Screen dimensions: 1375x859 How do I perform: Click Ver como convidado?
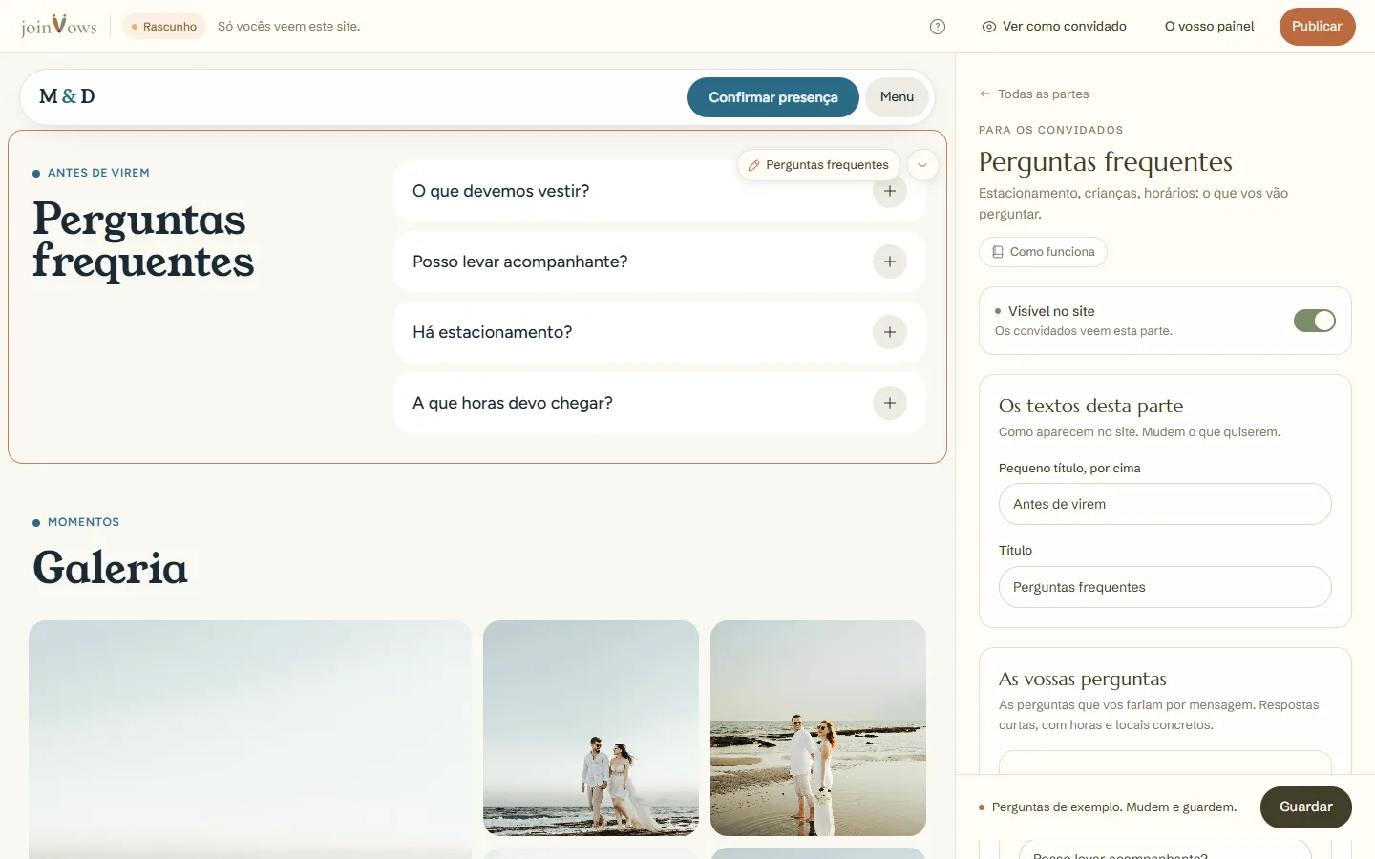pyautogui.click(x=1054, y=27)
